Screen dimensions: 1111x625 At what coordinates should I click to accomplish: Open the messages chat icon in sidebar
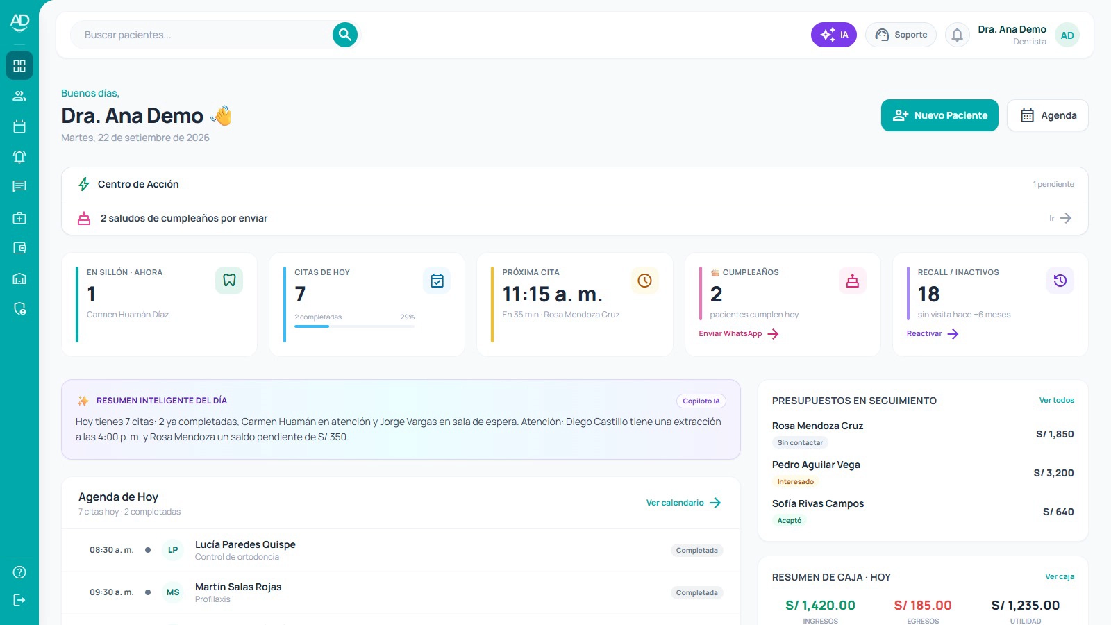coord(19,187)
